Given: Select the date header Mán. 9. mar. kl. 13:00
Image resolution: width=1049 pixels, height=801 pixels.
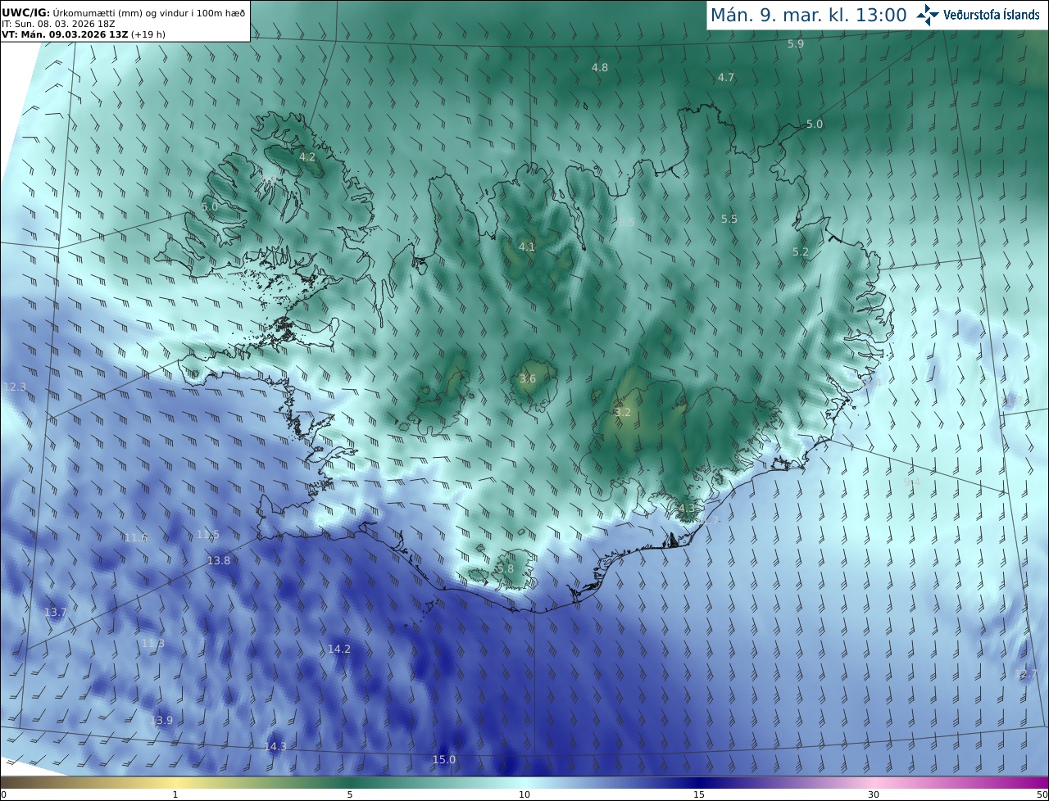Looking at the screenshot, I should (808, 15).
